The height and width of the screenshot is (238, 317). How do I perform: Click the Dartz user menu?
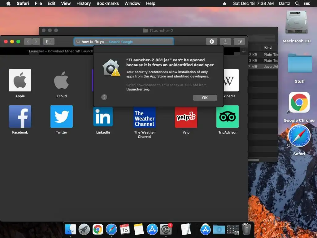[x=284, y=3]
